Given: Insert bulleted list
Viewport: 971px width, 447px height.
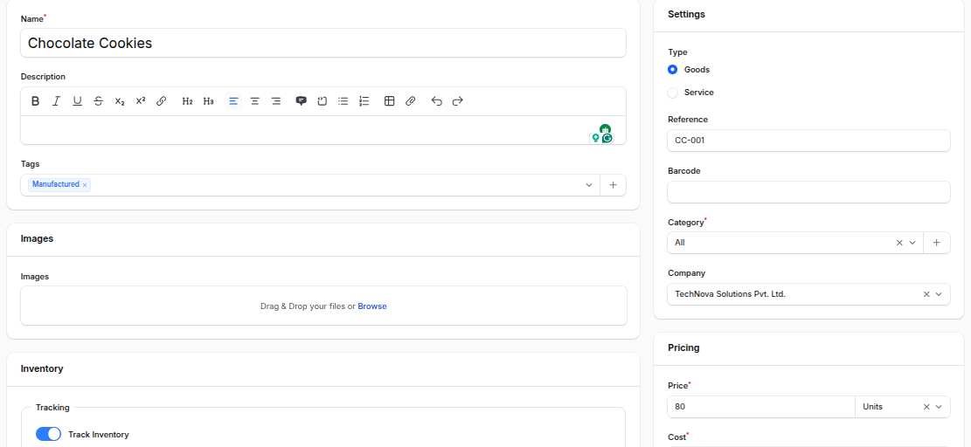Looking at the screenshot, I should [343, 100].
